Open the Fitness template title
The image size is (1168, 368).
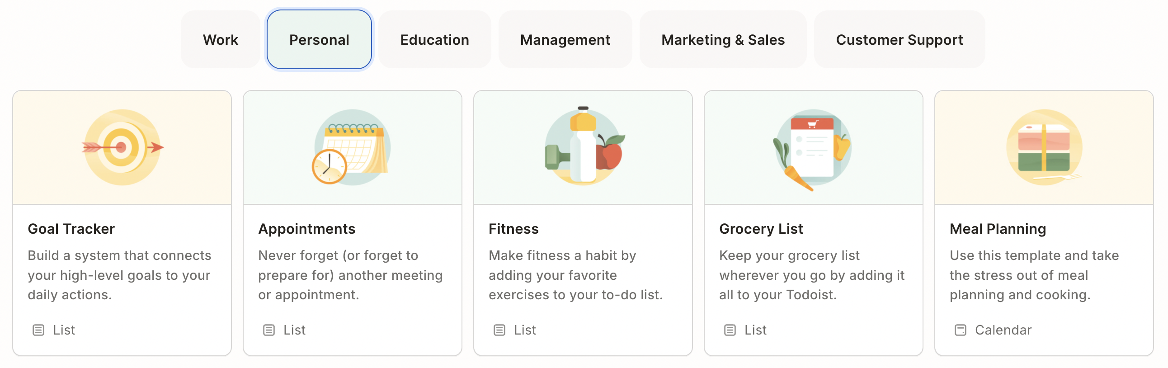point(513,229)
